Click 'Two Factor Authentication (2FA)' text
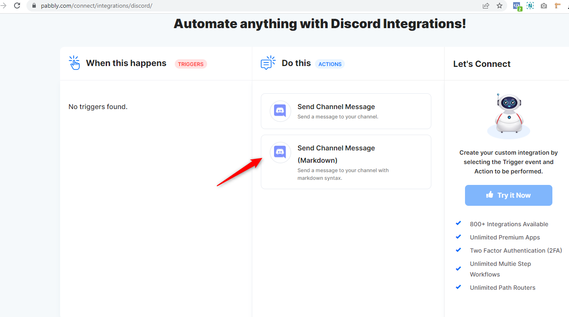The height and width of the screenshot is (317, 569). coord(516,251)
